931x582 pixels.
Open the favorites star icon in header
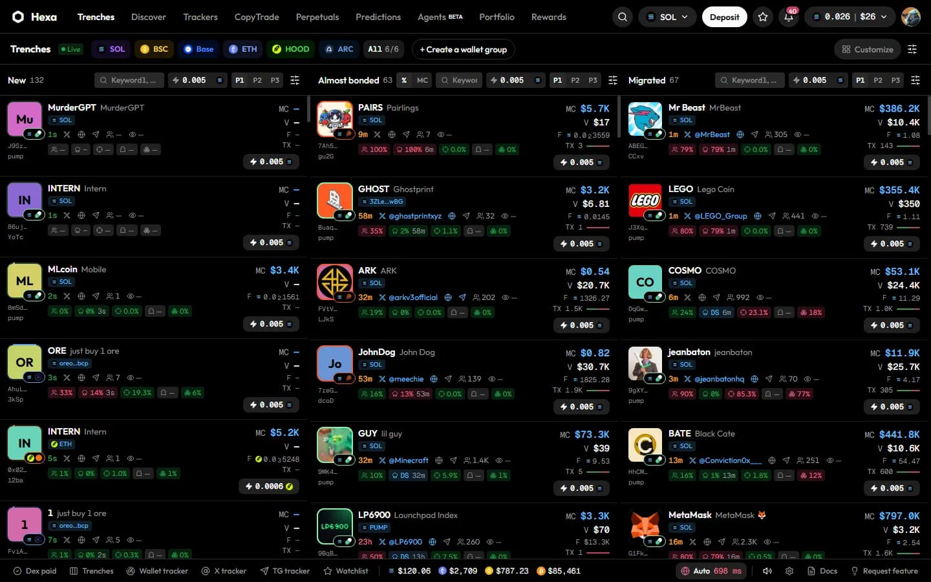pyautogui.click(x=763, y=17)
